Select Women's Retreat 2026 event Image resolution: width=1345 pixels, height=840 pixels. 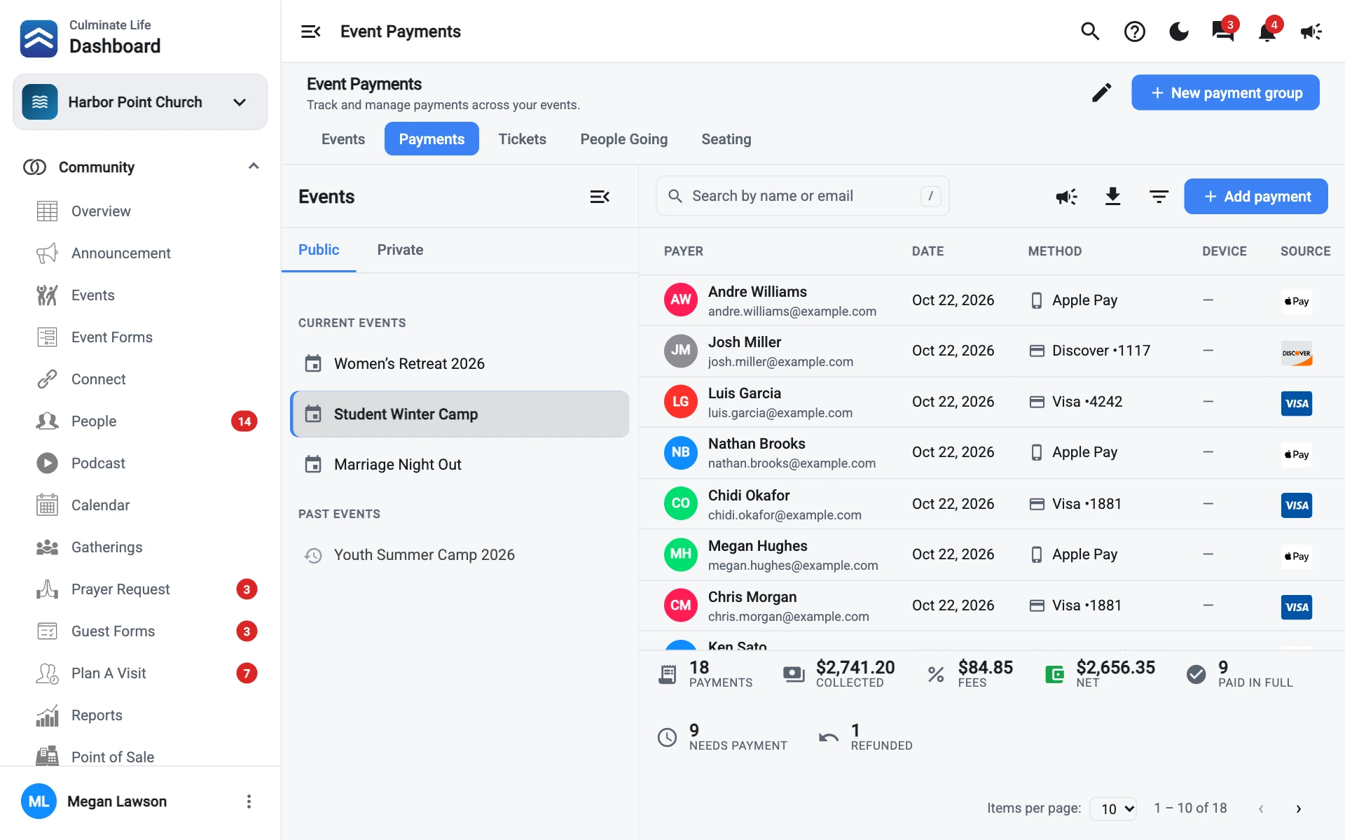[x=460, y=364]
